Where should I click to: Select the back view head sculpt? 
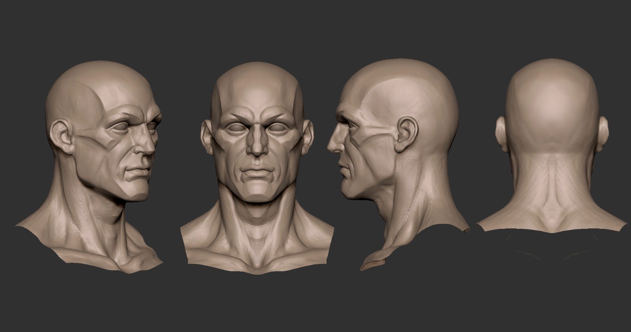coord(551,146)
